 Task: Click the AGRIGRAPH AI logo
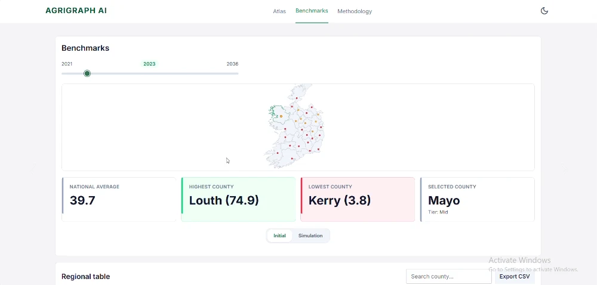[76, 11]
